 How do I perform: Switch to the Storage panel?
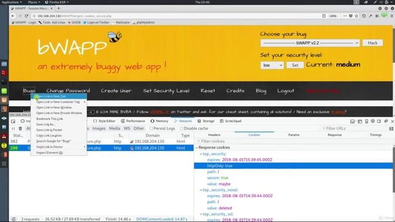point(206,121)
